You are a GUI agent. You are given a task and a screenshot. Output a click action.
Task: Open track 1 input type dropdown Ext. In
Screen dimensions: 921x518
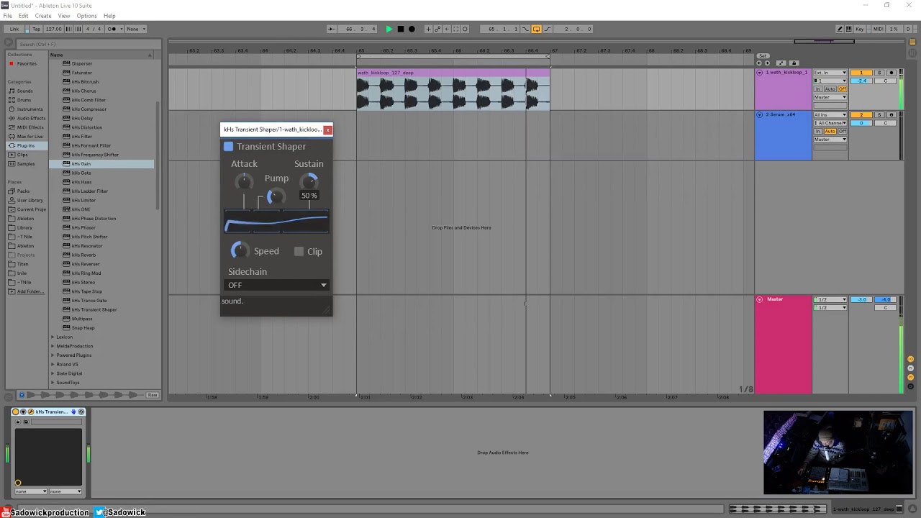click(x=830, y=73)
